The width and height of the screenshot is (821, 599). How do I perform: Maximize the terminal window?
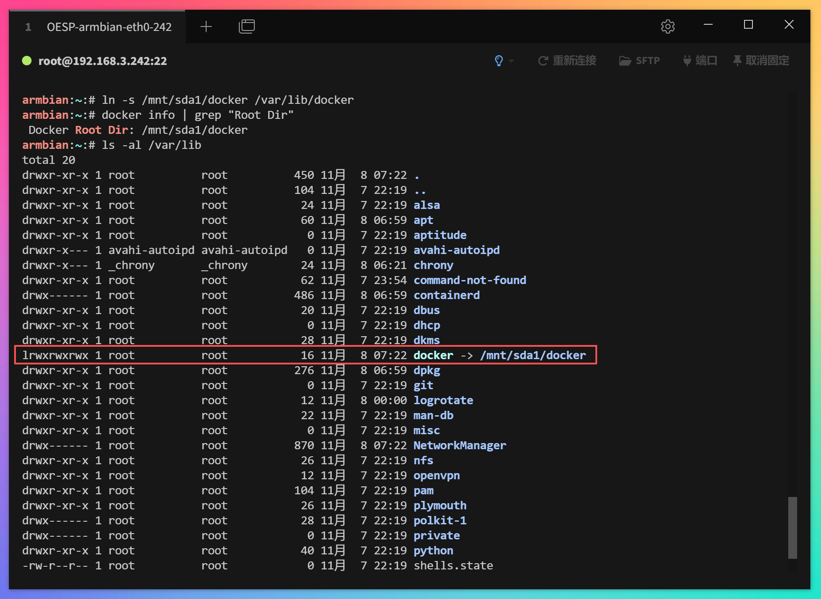click(x=748, y=25)
